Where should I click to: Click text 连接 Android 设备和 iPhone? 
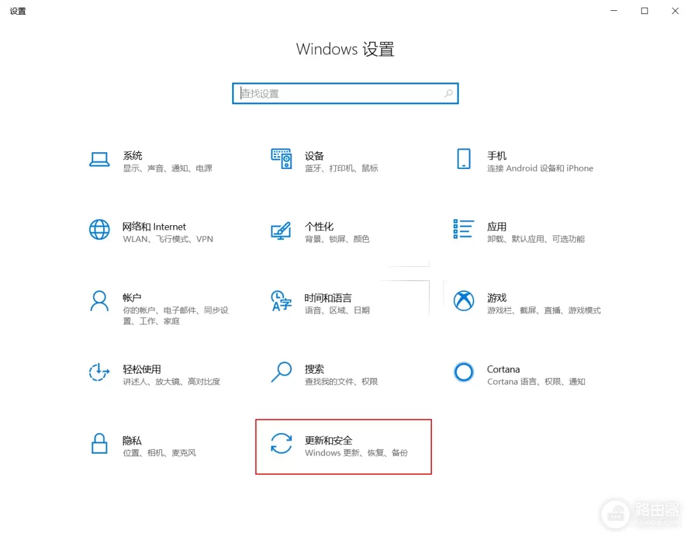tap(540, 168)
